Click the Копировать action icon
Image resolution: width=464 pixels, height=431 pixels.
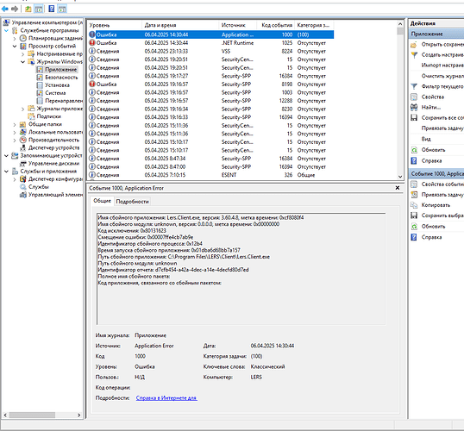point(414,205)
